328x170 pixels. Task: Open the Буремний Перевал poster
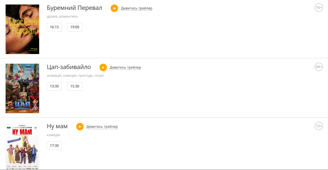coord(22,29)
